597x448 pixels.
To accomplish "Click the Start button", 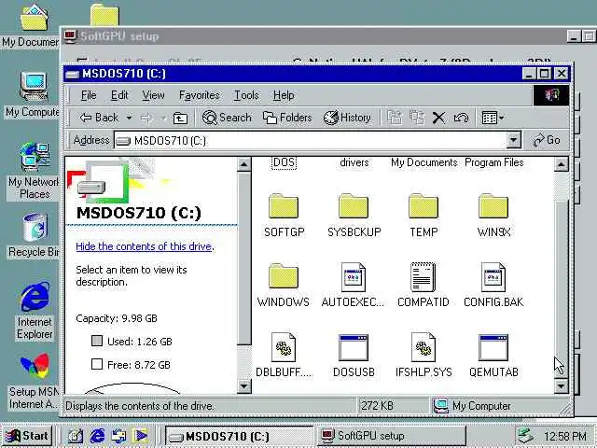I will [27, 436].
